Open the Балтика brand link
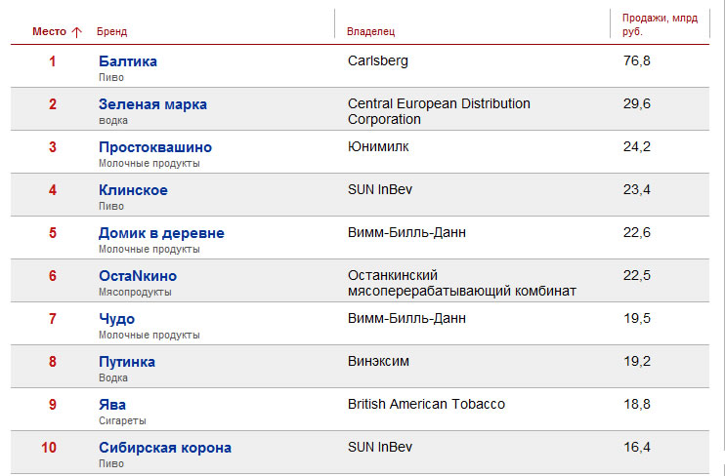This screenshot has width=725, height=476. [x=128, y=61]
